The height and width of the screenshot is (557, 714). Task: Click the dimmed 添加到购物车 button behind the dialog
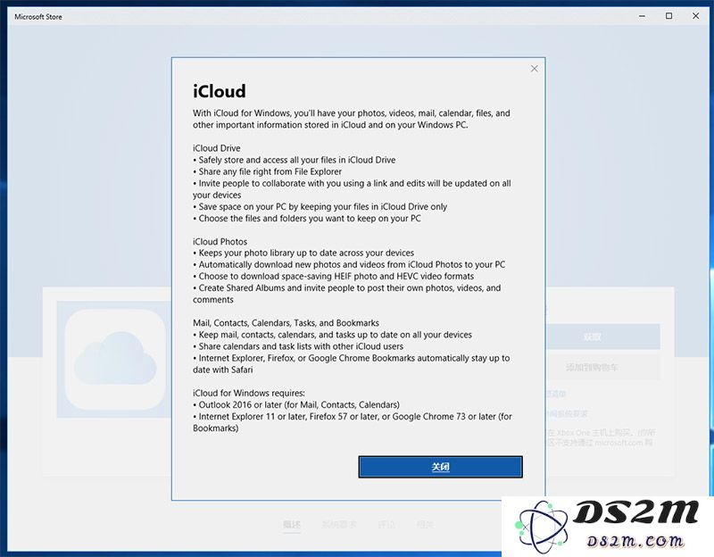603,367
